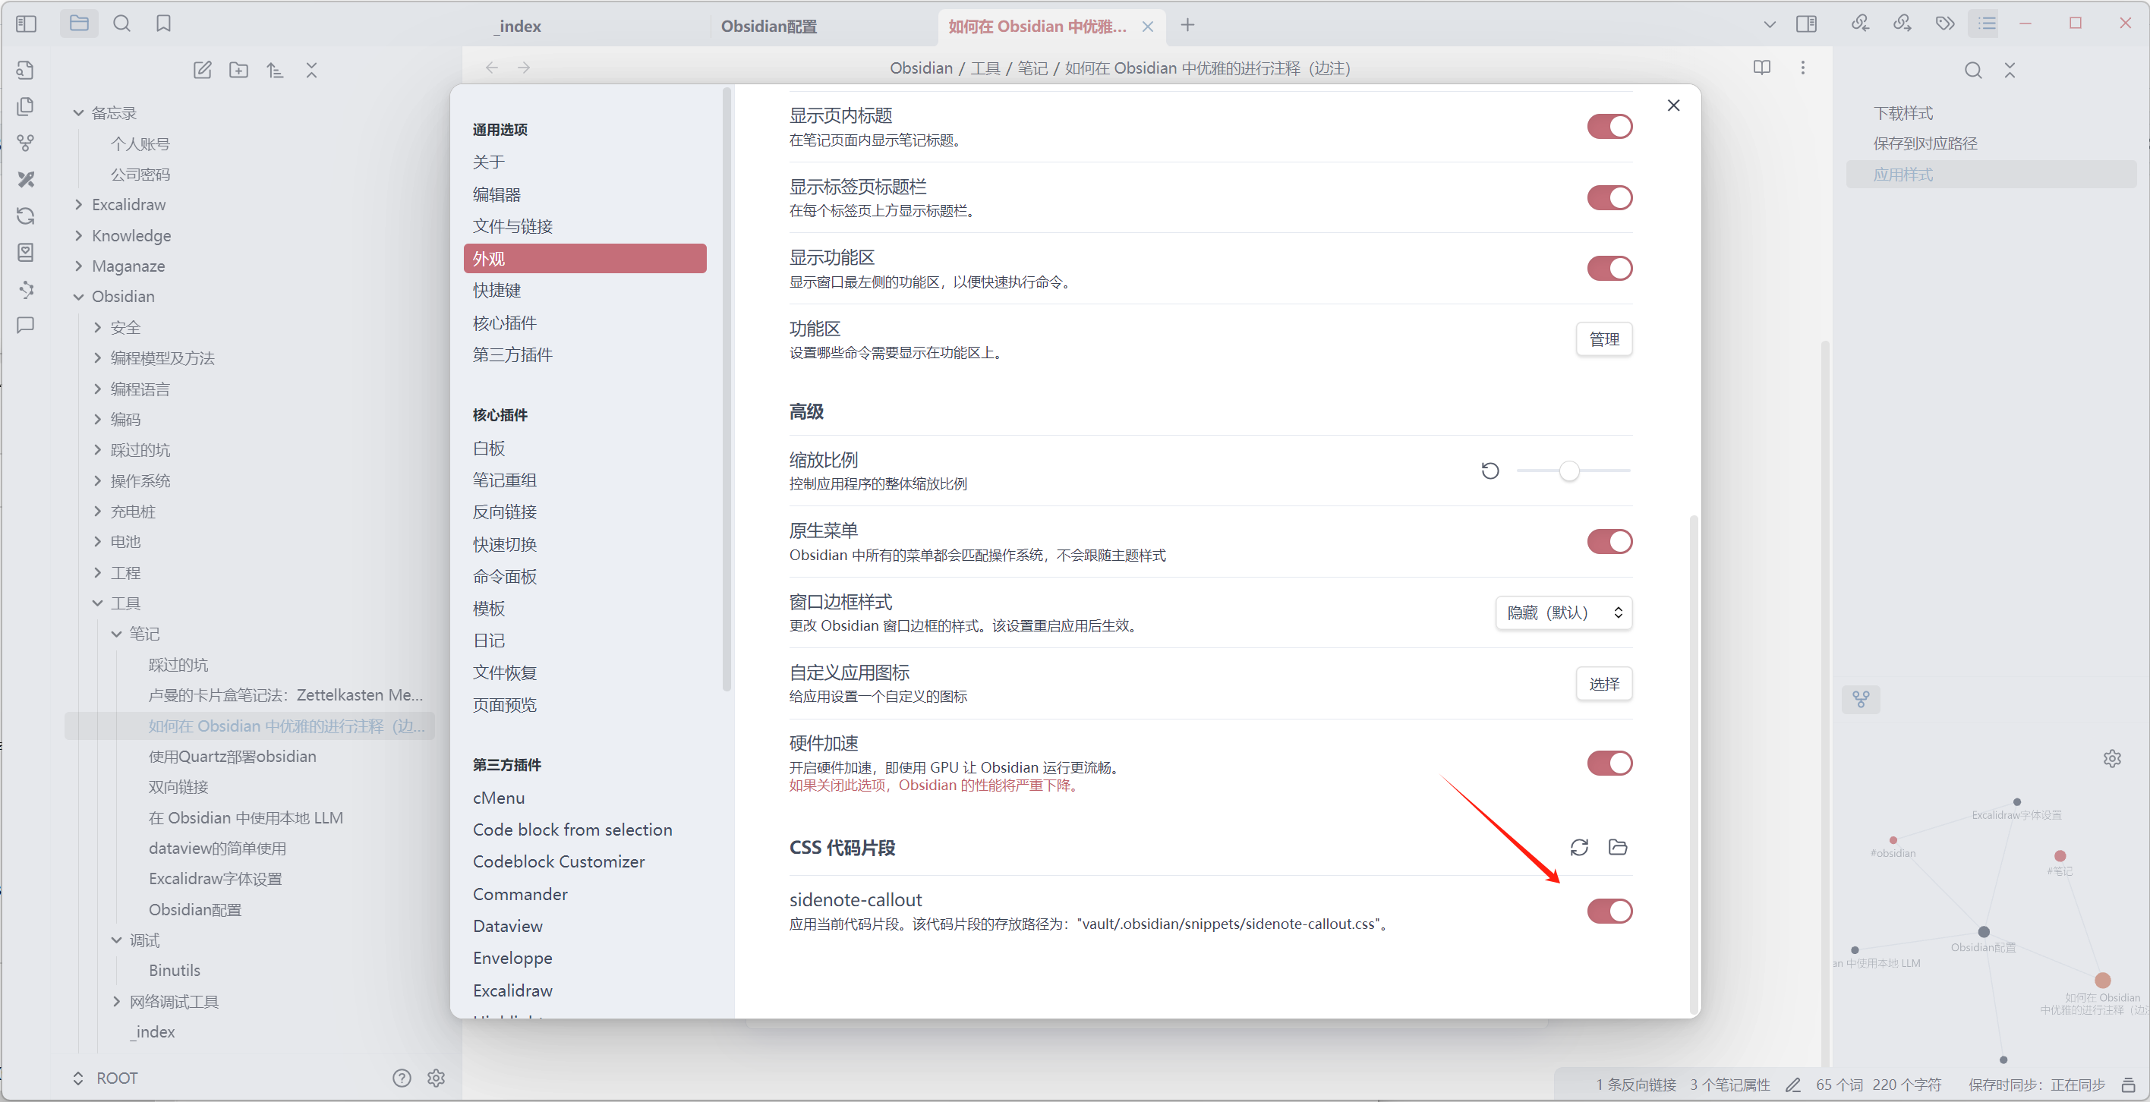Click 选择 to pick a custom app icon

click(x=1603, y=684)
